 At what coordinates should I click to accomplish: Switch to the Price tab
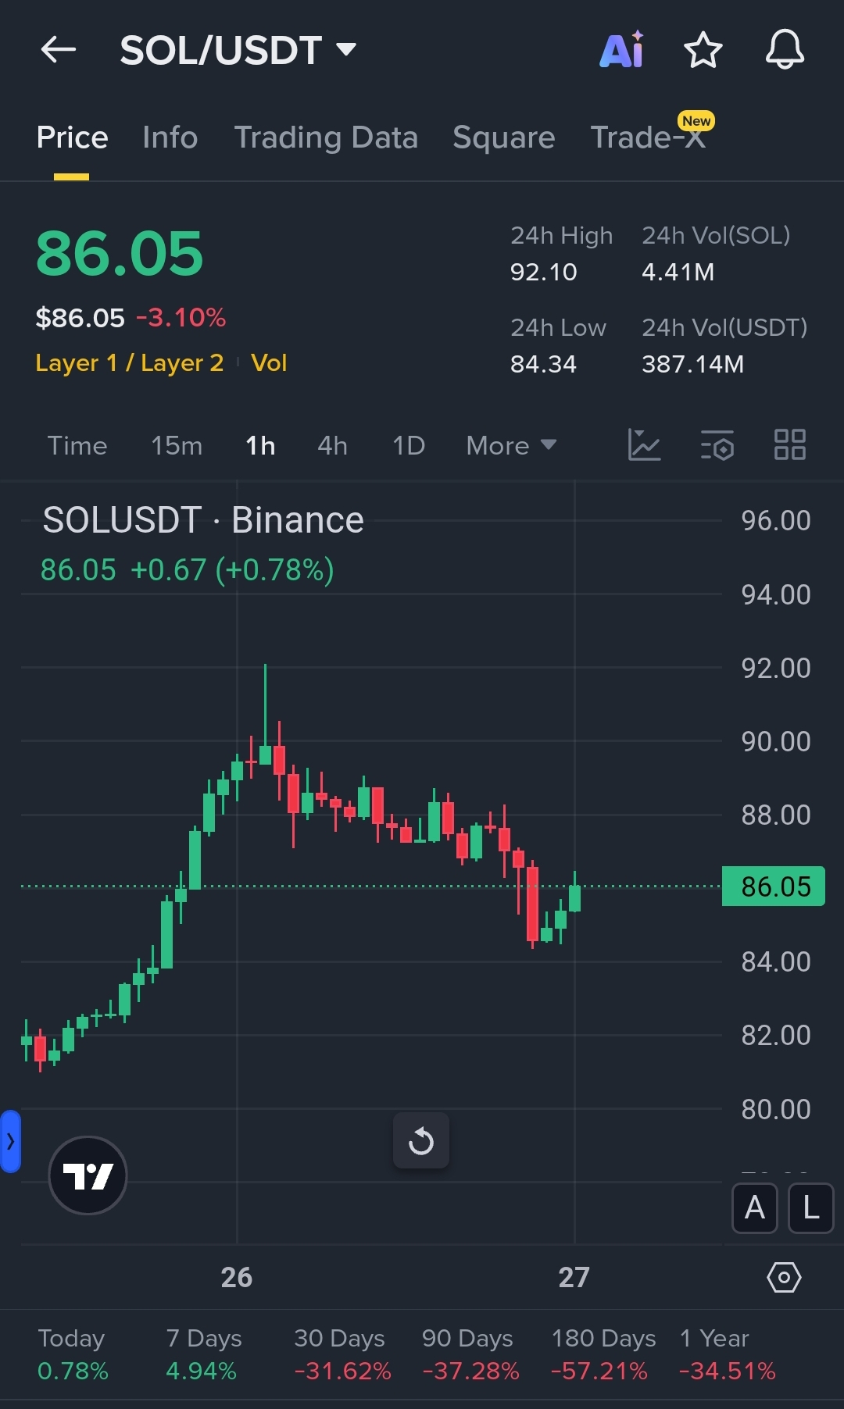pos(72,137)
